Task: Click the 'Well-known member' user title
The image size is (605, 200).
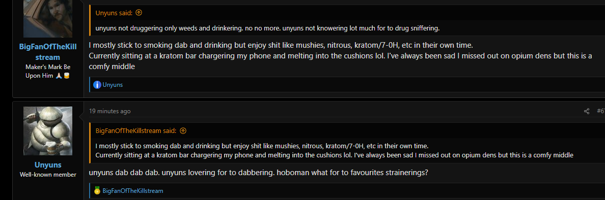Action: coord(48,175)
